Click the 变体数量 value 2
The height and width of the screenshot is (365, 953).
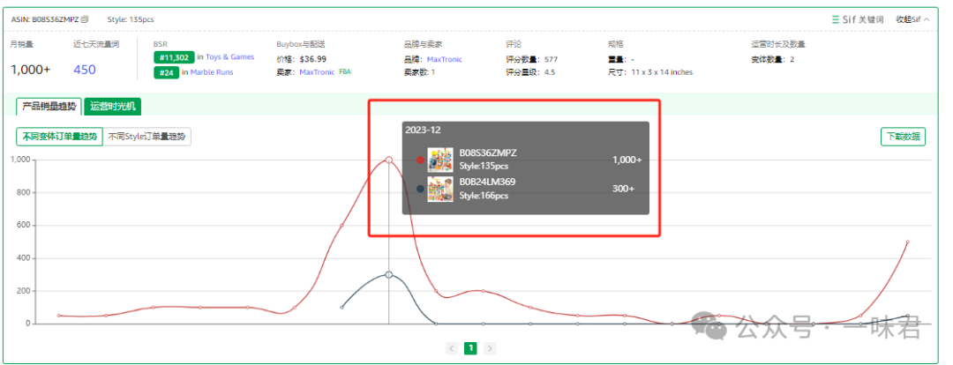pos(792,60)
